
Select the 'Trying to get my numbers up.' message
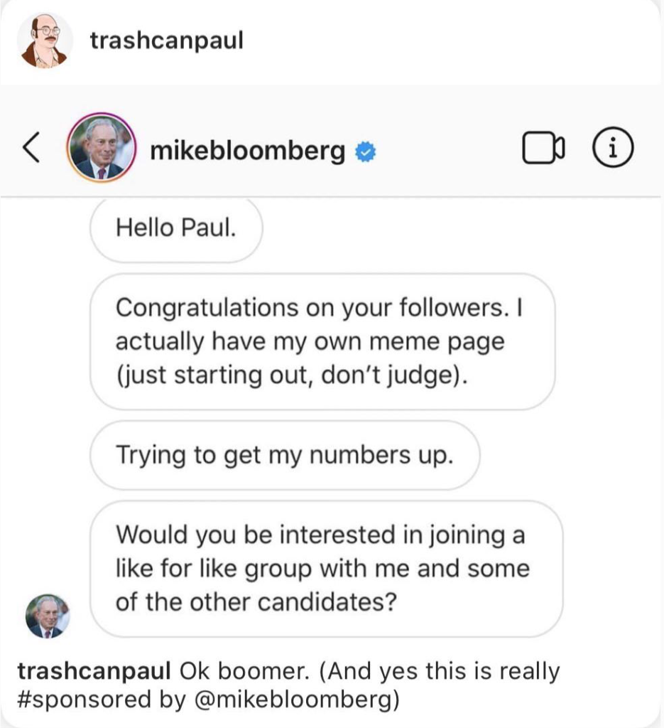click(284, 455)
